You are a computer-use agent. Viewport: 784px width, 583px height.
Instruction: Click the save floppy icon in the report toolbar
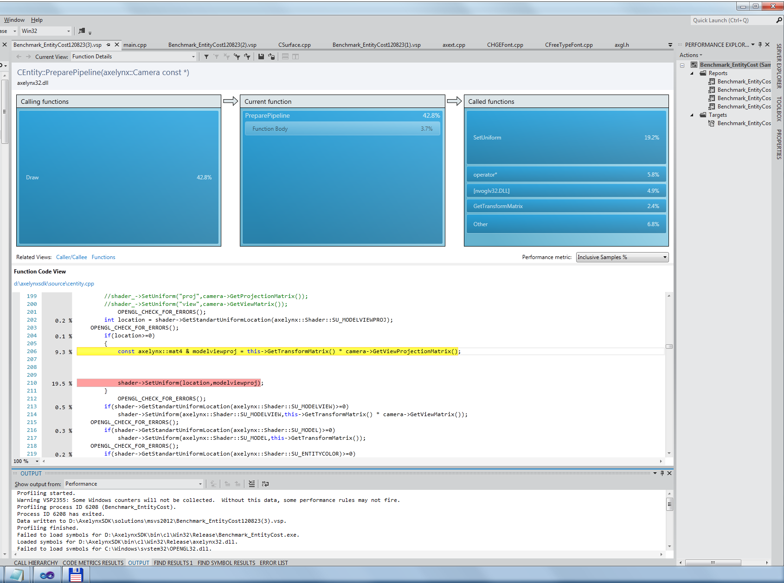click(261, 57)
